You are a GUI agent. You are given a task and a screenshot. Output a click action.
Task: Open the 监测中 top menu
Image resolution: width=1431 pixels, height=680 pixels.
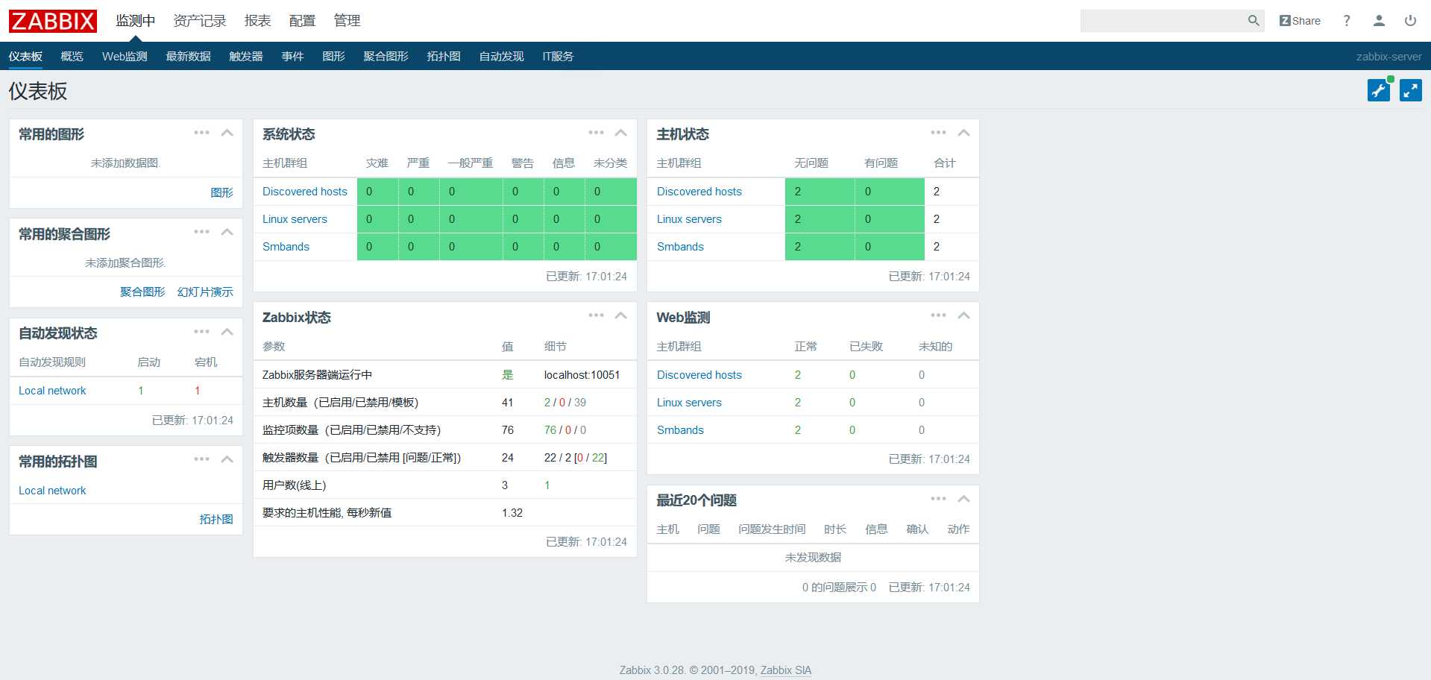click(x=136, y=21)
